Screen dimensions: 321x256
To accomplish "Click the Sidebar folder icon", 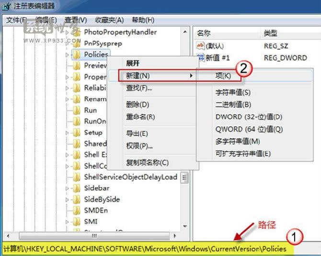I will [x=76, y=188].
